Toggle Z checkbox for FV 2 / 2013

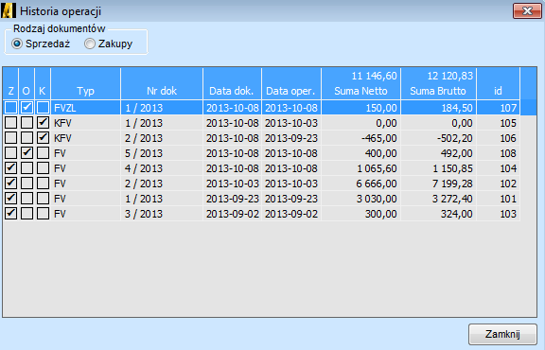[10, 184]
